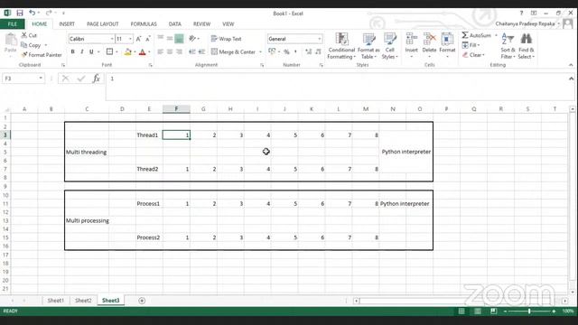
Task: Expand the Merge & Center dropdown arrow
Action: pyautogui.click(x=260, y=52)
